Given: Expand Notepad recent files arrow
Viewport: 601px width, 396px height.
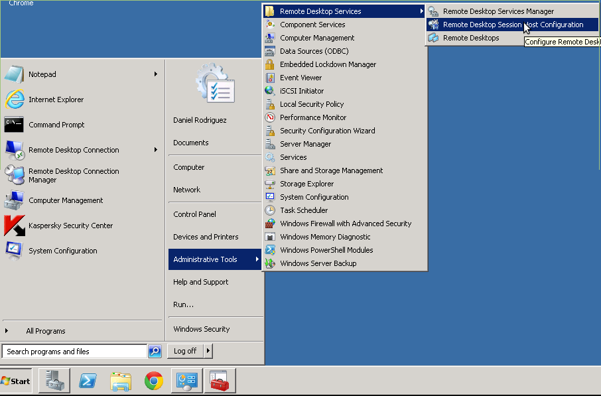Looking at the screenshot, I should click(156, 74).
